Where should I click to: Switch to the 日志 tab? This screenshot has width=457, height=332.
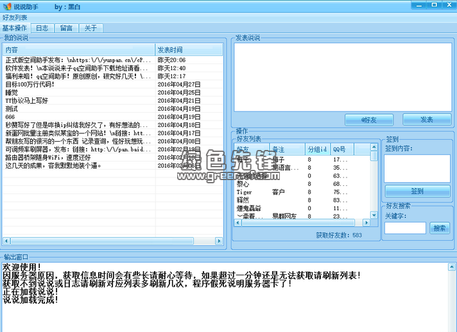(42, 28)
